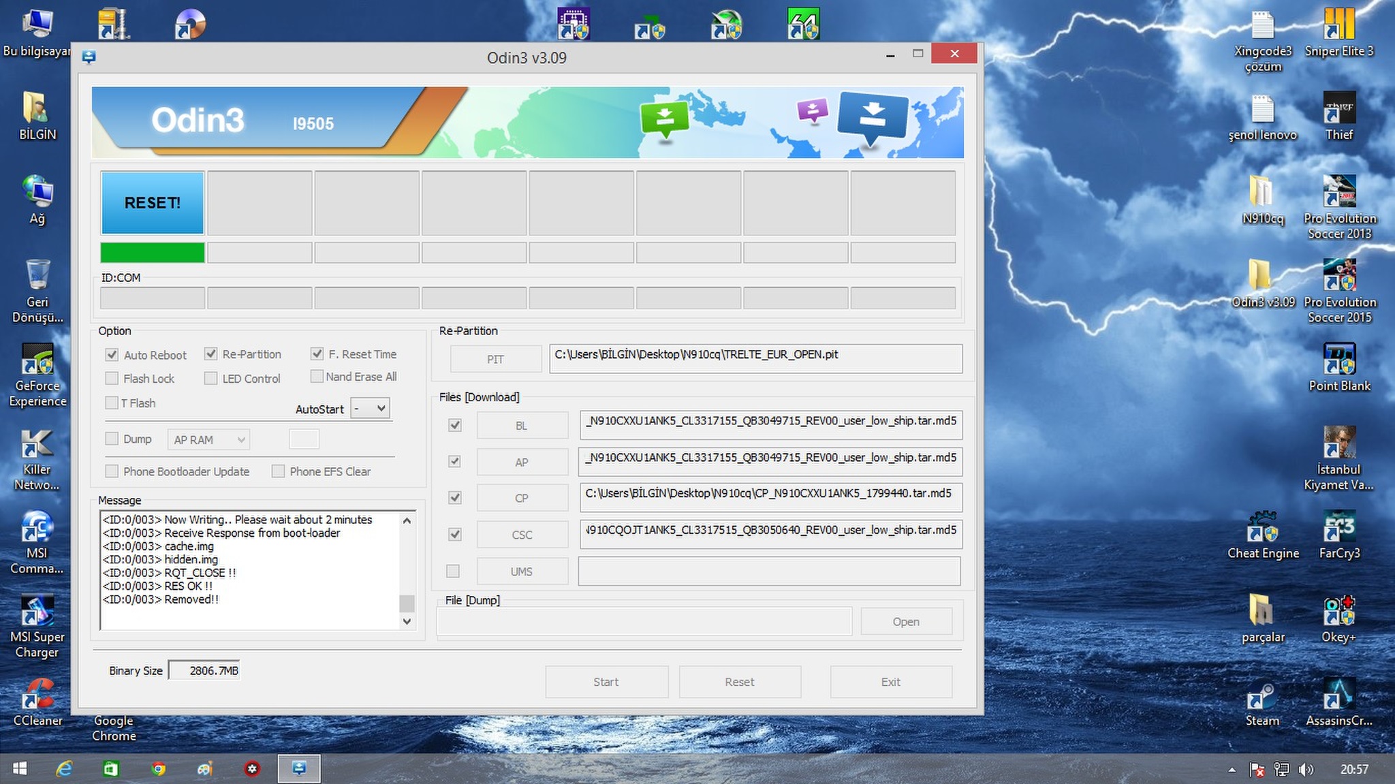
Task: Click the Odin3 taskbar icon
Action: pos(299,769)
